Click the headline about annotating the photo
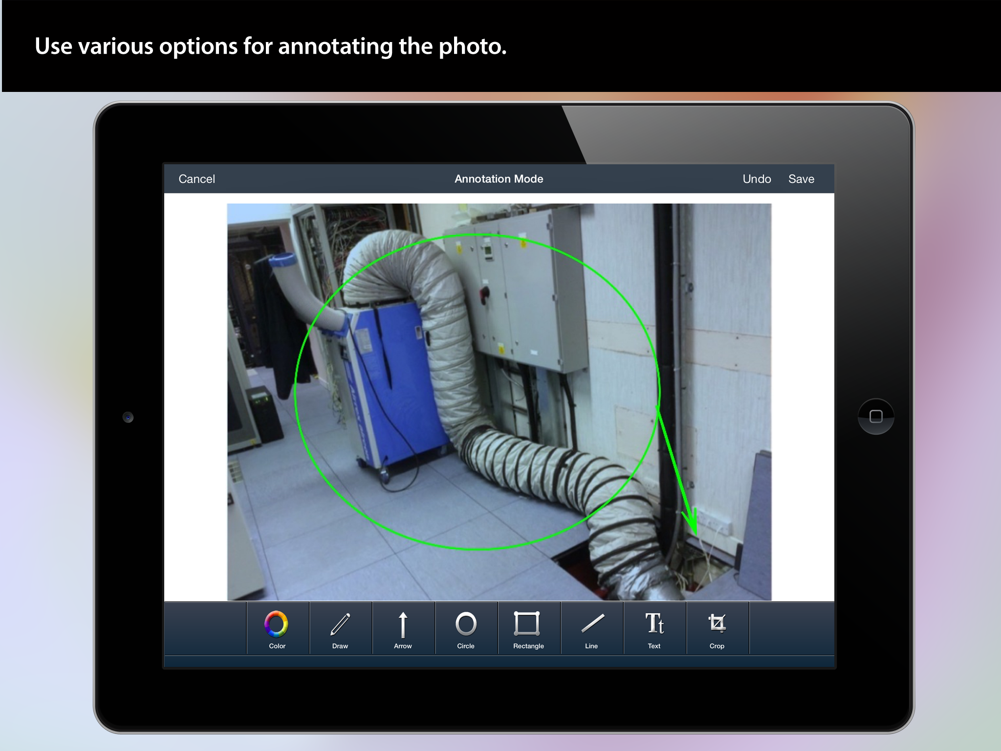 [x=270, y=46]
